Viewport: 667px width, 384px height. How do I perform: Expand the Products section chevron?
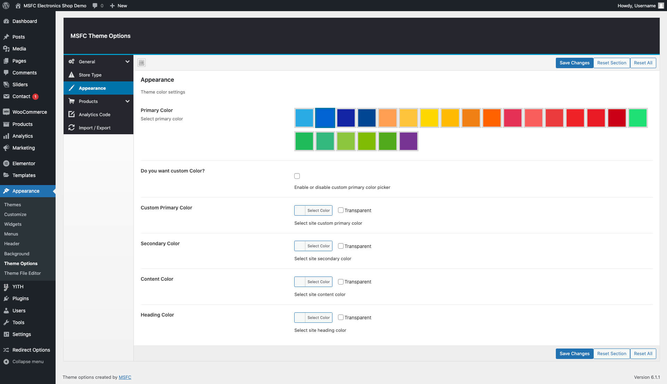pyautogui.click(x=127, y=101)
